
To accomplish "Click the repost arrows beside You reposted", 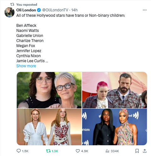I will pos(12,4).
